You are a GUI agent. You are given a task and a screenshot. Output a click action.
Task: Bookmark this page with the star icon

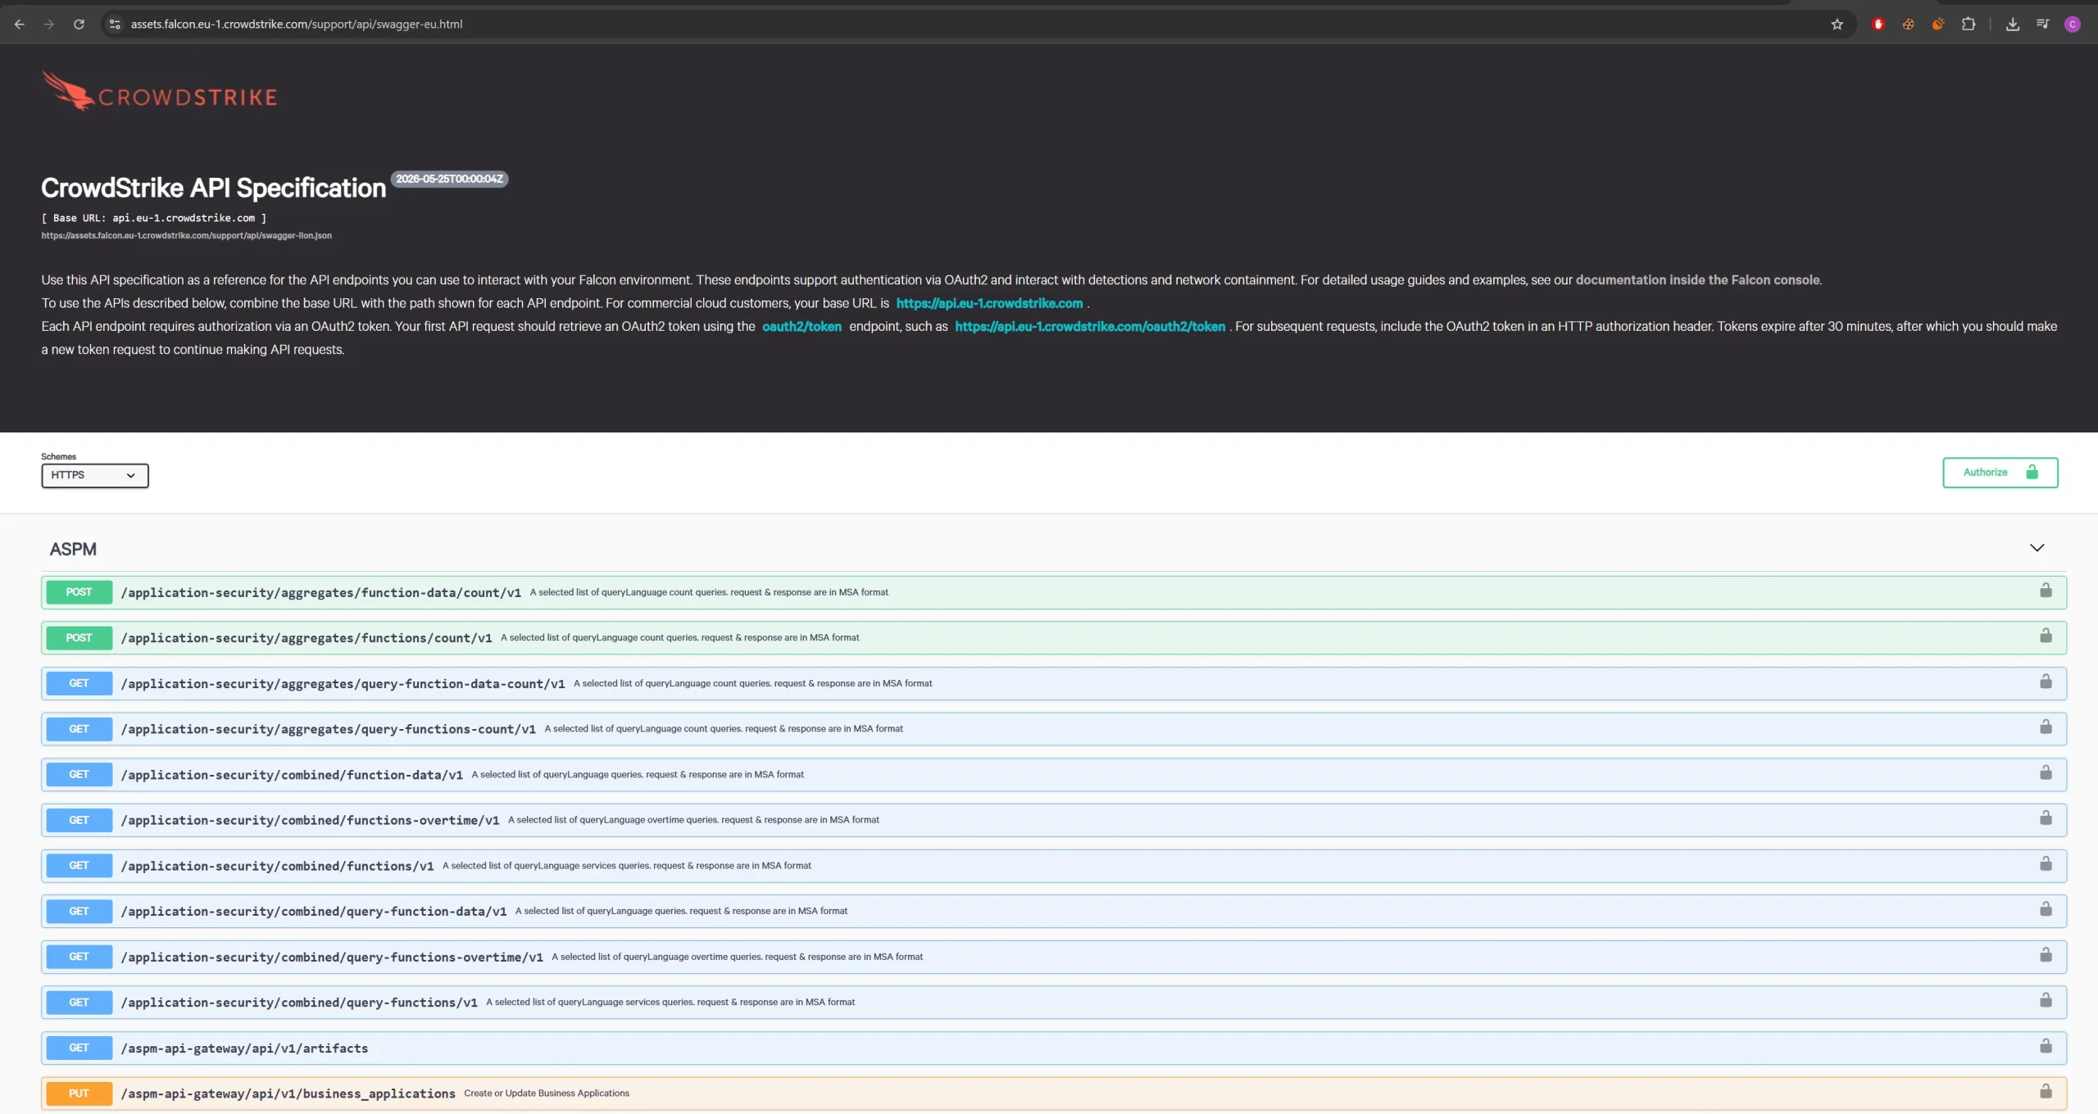click(x=1837, y=25)
